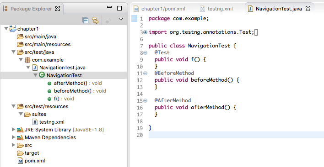Expand the JRE System Library node
324x167 pixels.
click(13, 129)
